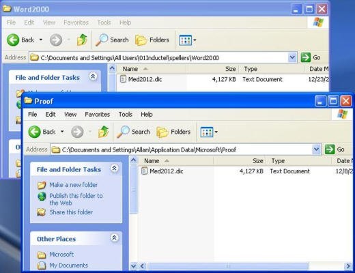Image resolution: width=355 pixels, height=273 pixels.
Task: Sort by Size column in Word2000 window
Action: [x=212, y=69]
